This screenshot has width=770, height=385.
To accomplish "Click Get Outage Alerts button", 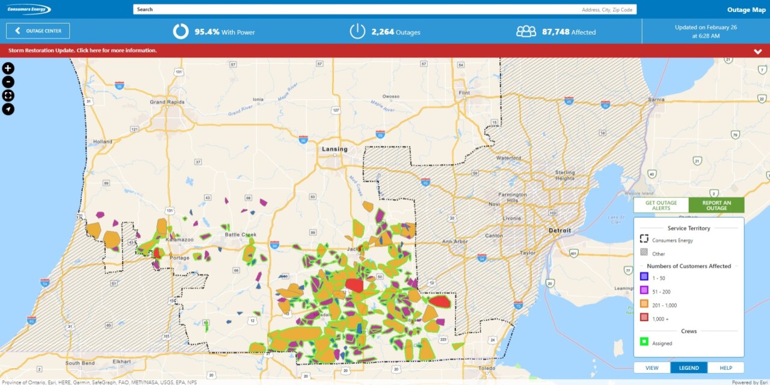I will tap(661, 205).
